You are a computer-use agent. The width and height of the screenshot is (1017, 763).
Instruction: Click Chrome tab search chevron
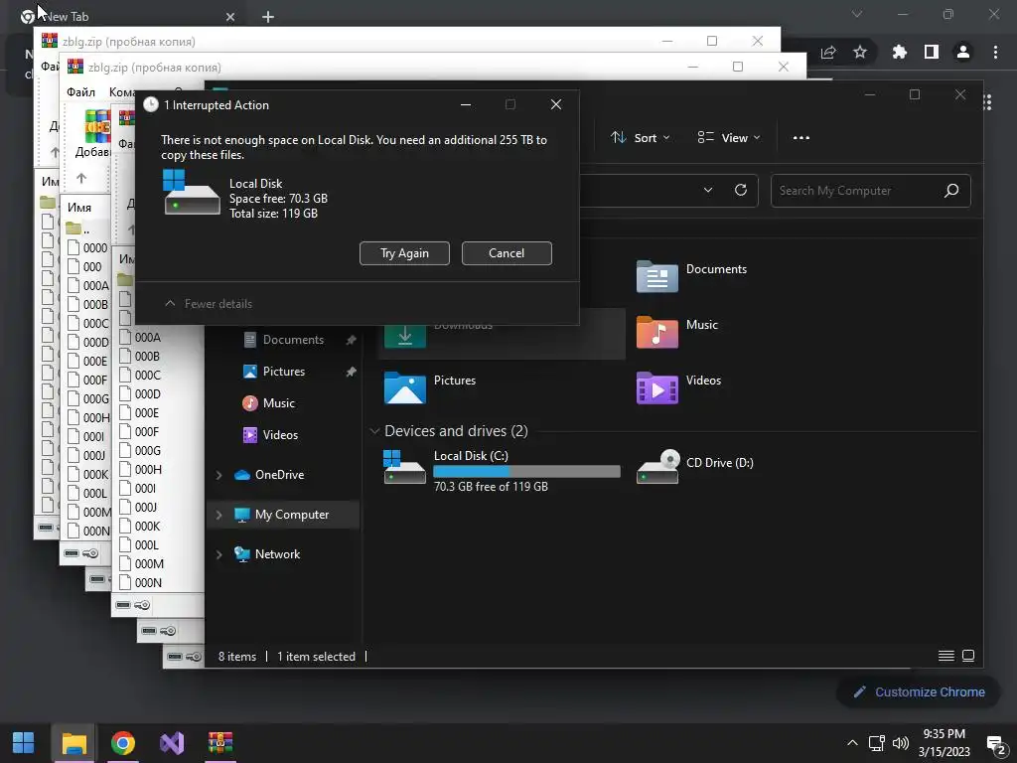(857, 14)
